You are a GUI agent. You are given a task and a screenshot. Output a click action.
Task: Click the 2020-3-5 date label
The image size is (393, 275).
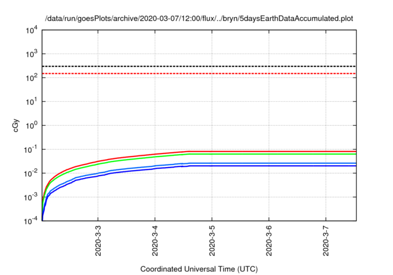tap(212, 241)
